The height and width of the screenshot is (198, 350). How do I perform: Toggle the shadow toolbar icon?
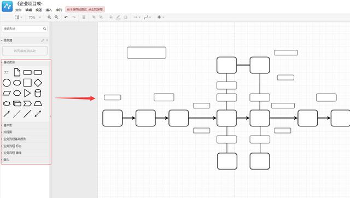(x=125, y=17)
